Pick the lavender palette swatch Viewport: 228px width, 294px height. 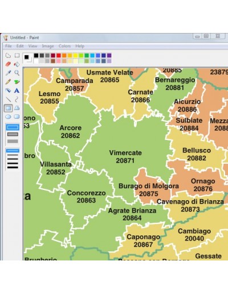coord(109,61)
